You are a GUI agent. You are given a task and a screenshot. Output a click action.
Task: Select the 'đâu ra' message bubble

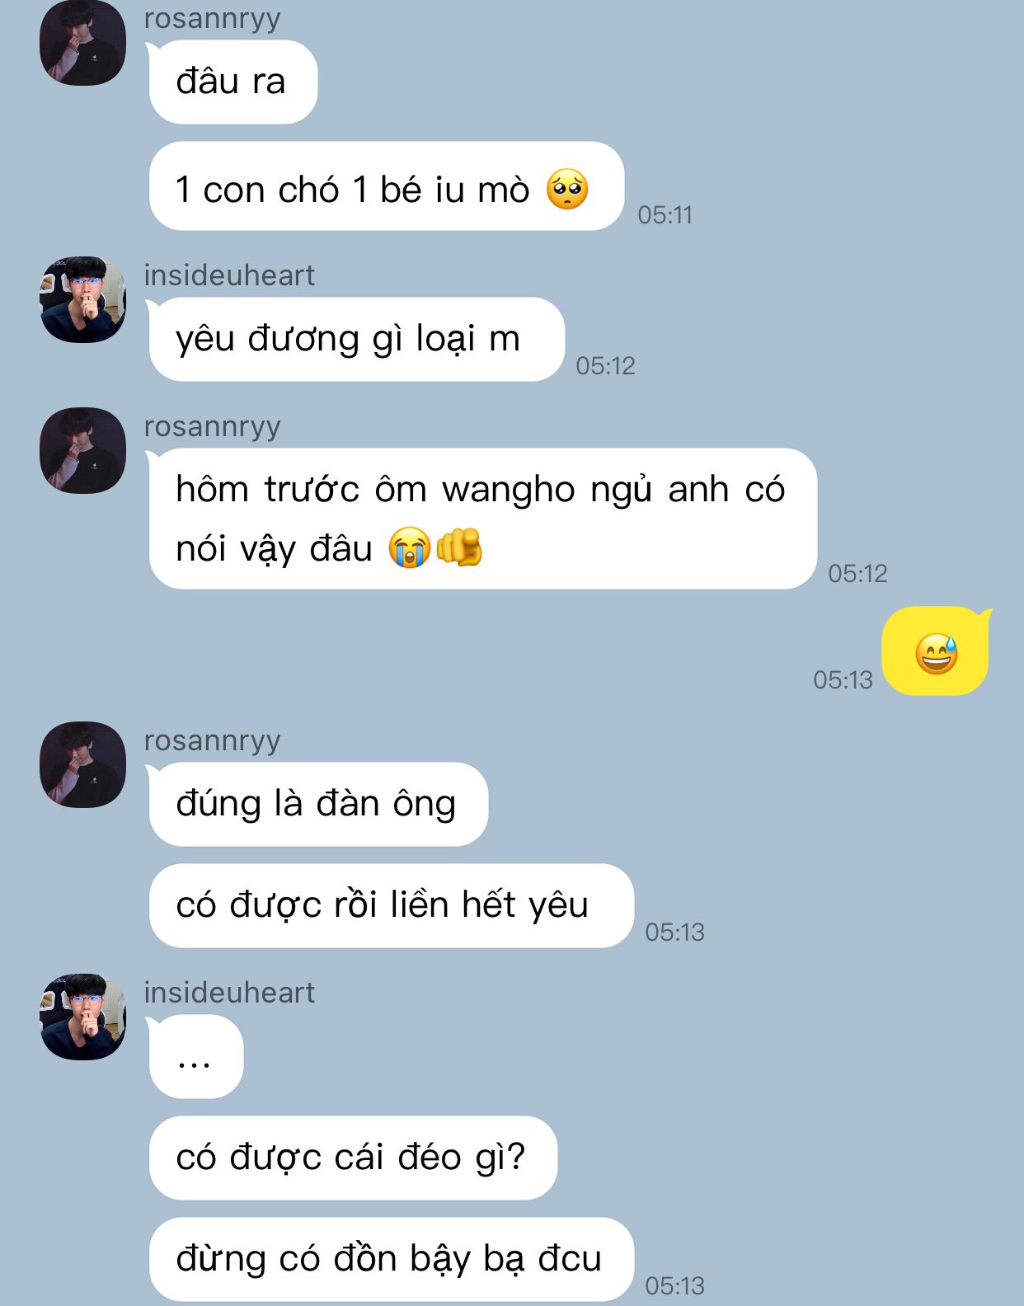point(233,82)
